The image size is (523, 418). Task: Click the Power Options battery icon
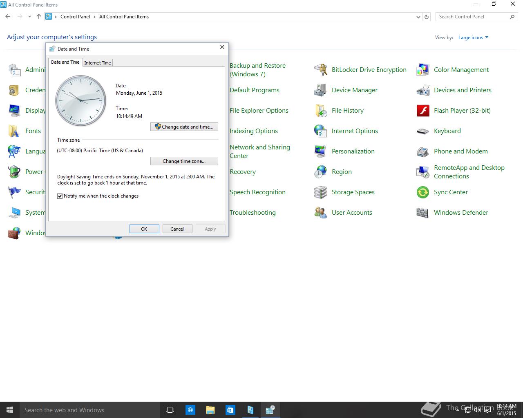pos(14,172)
